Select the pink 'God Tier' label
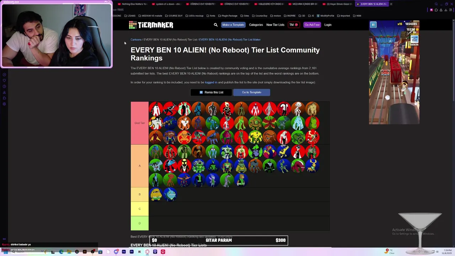Viewport: 455px width, 256px height. pos(140,123)
